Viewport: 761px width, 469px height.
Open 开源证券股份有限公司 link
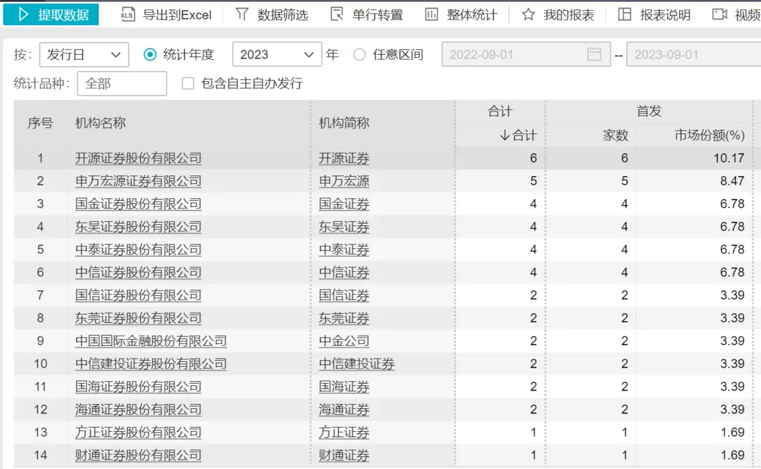click(x=138, y=158)
